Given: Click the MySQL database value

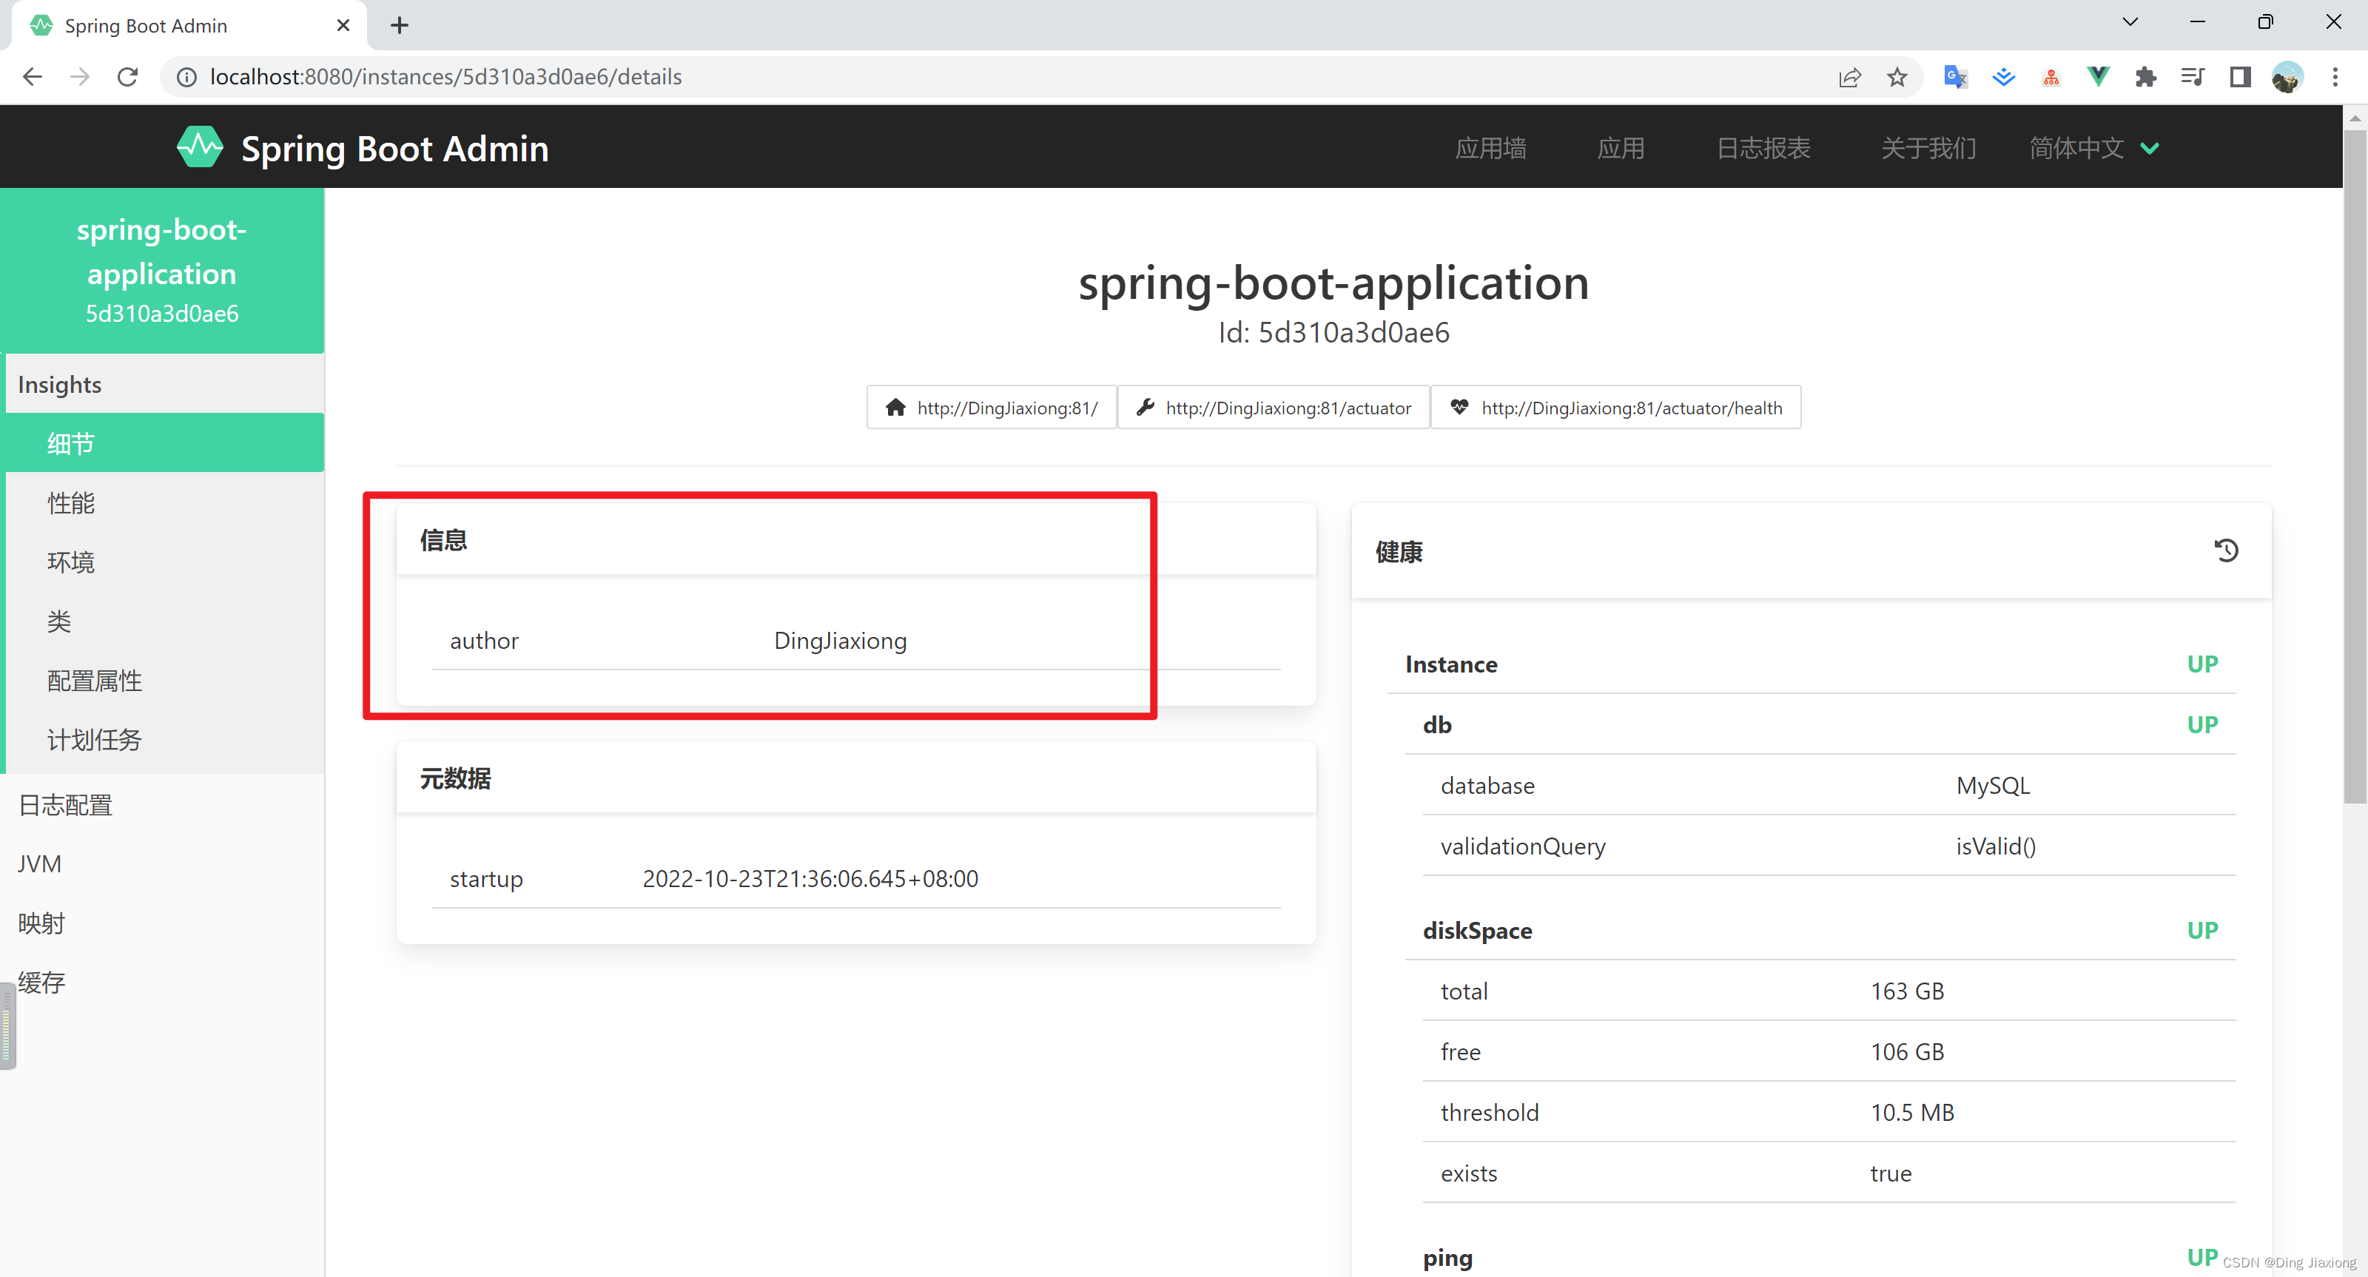Looking at the screenshot, I should pyautogui.click(x=1993, y=786).
